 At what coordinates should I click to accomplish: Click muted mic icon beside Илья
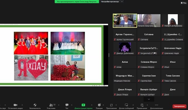(x=163, y=67)
